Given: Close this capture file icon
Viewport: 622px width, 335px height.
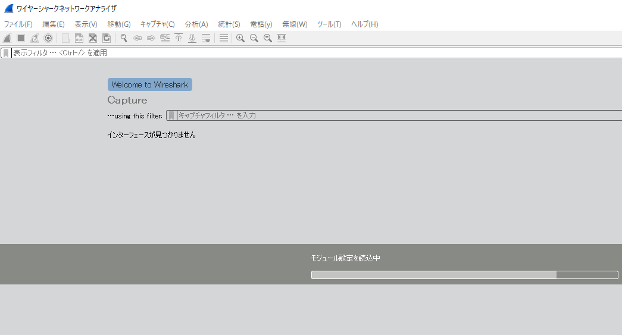Looking at the screenshot, I should click(93, 38).
